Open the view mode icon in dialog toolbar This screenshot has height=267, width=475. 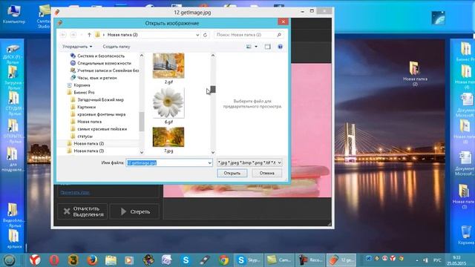pos(249,47)
